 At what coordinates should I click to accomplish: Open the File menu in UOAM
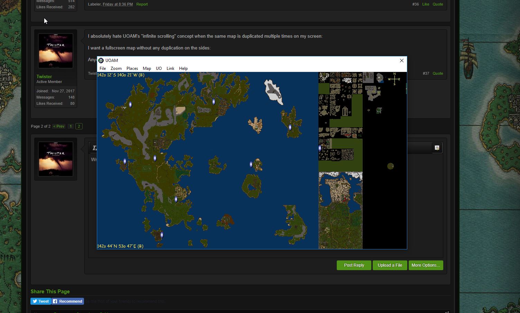coord(103,68)
